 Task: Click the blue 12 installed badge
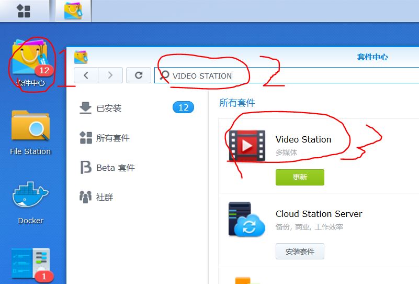pos(183,107)
